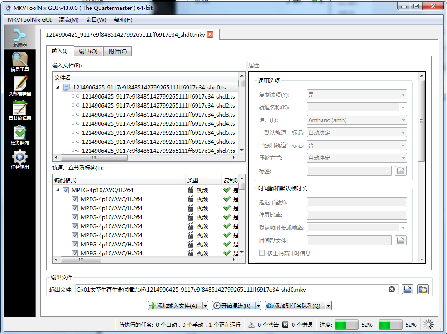Screen dimensions: 447x334
Task: Click the 添加输入文件(A) button
Action: pos(175,306)
